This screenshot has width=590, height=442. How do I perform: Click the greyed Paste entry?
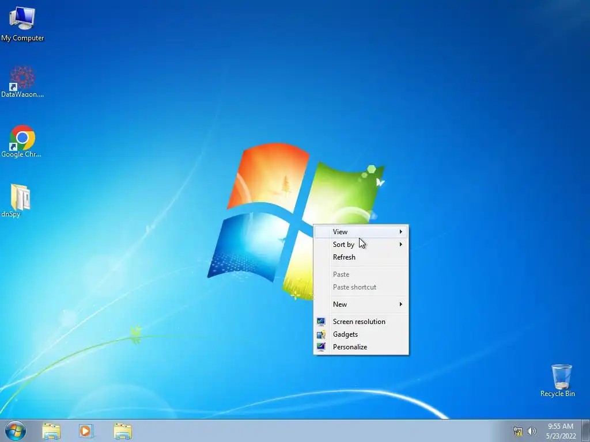coord(361,275)
